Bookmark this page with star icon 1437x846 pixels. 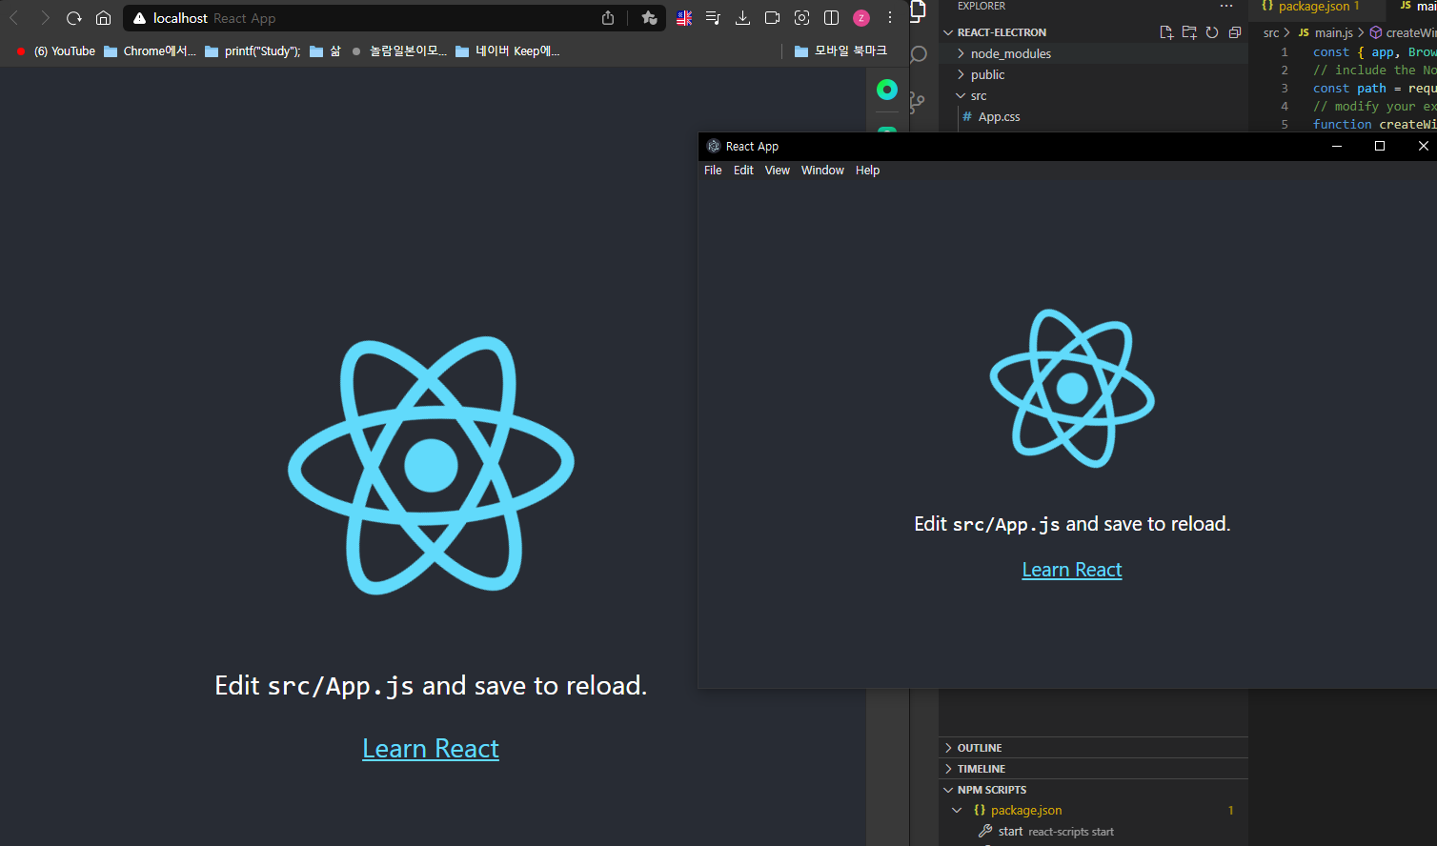(649, 18)
